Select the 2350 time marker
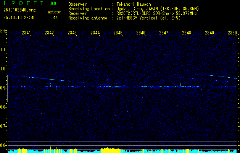The image size is (240, 153). click(232, 33)
